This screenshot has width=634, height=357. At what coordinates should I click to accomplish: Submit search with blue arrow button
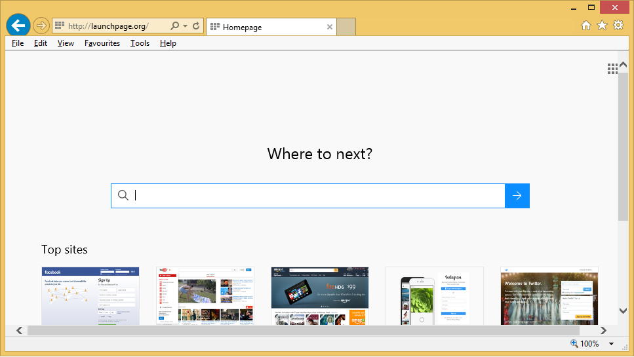point(517,196)
